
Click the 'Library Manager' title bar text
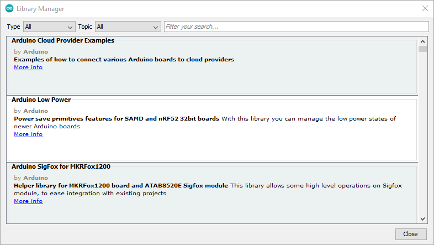click(x=40, y=9)
